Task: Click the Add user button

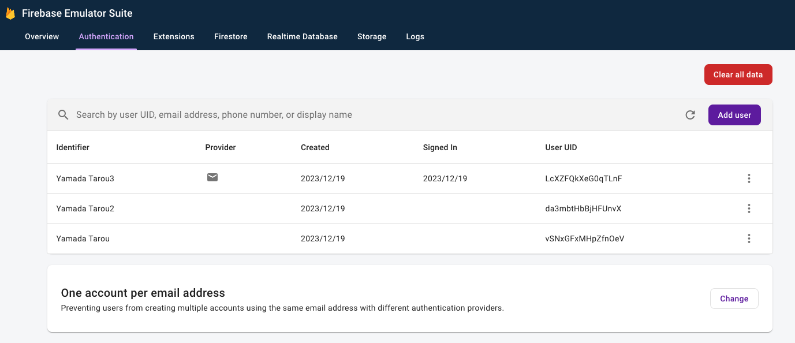Action: [x=734, y=115]
